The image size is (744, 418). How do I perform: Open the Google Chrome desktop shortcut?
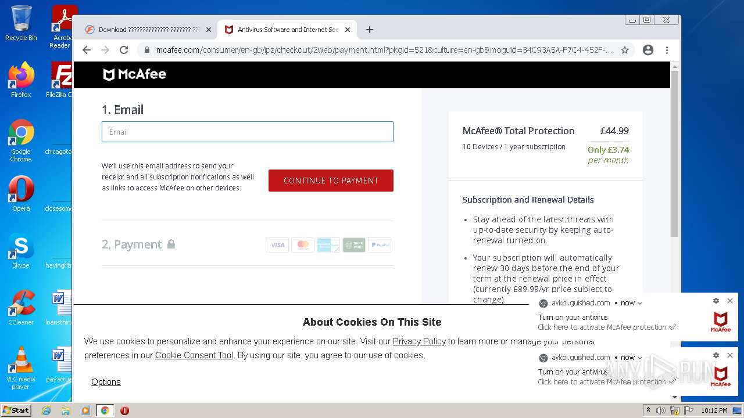click(x=21, y=141)
